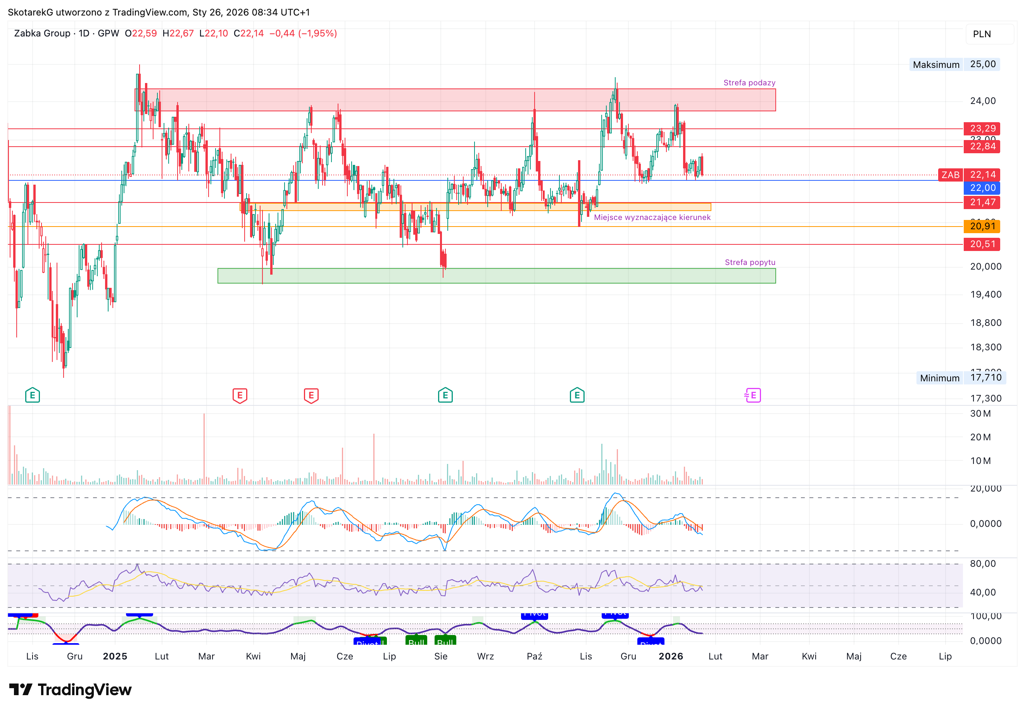Click the SkotarekG attribution header text
The width and height of the screenshot is (1025, 713).
(159, 12)
